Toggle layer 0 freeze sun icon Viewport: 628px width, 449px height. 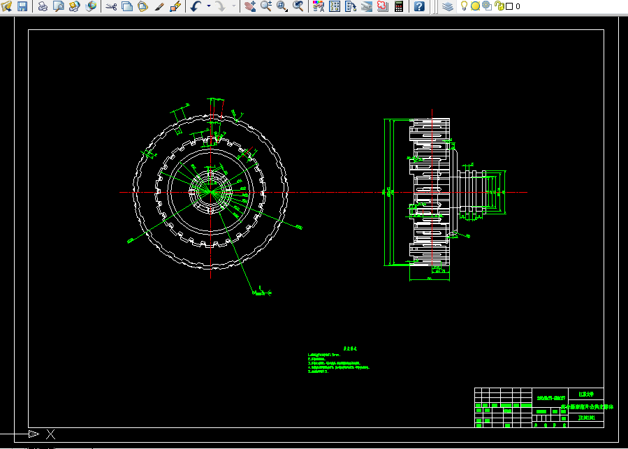[475, 6]
